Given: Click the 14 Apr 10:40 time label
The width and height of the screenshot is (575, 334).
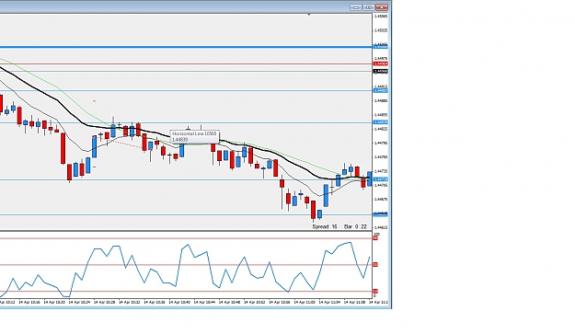Looking at the screenshot, I should (179, 303).
